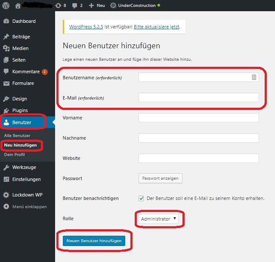275x262 pixels.
Task: Click into the Vorname input field
Action: coord(199,118)
